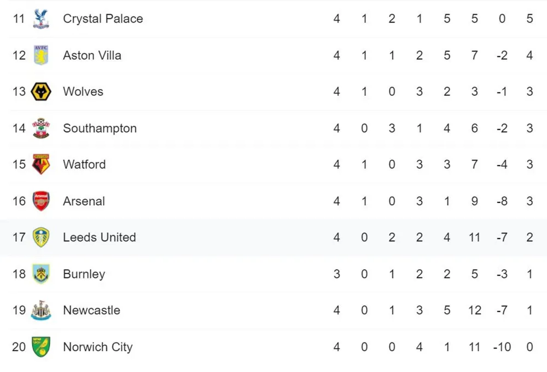
Task: Select the Leeds United team name
Action: tap(100, 237)
